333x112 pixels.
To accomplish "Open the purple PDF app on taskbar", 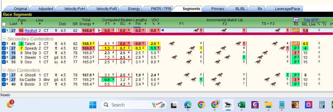I will pyautogui.click(x=255, y=105).
